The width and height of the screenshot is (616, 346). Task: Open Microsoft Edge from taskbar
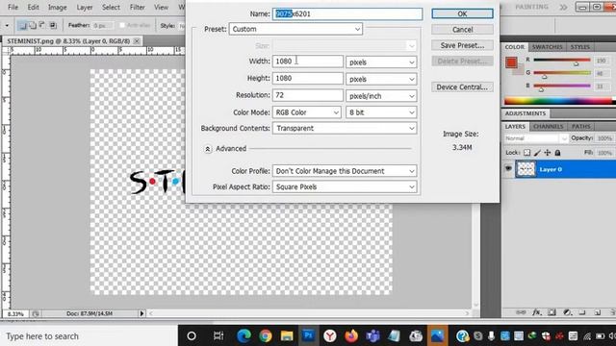point(244,335)
